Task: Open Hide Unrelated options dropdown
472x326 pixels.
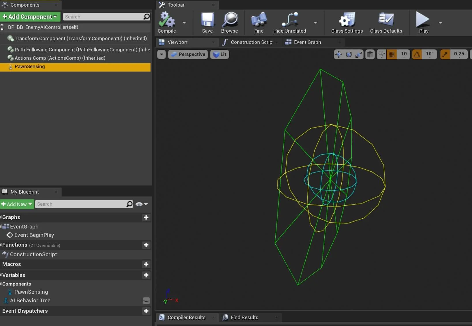Action: 315,23
